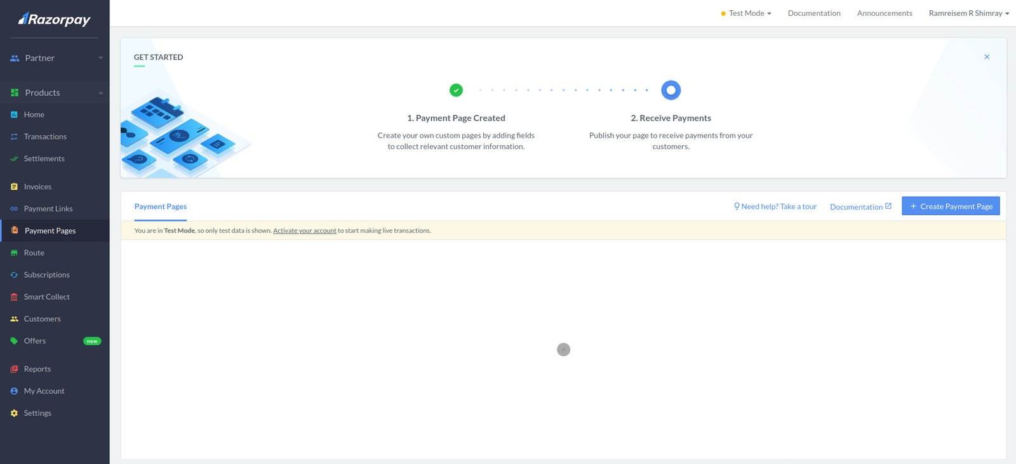Image resolution: width=1016 pixels, height=464 pixels.
Task: Click the Partner people icon
Action: [x=15, y=58]
